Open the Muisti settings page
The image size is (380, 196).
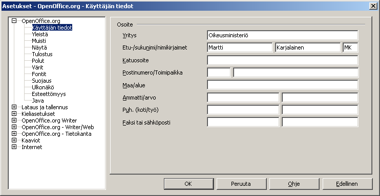pos(39,41)
